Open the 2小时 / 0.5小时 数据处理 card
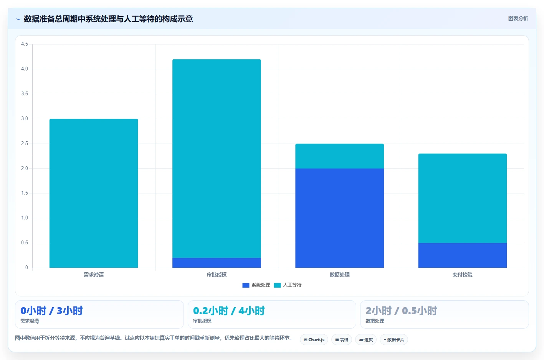 pos(445,314)
